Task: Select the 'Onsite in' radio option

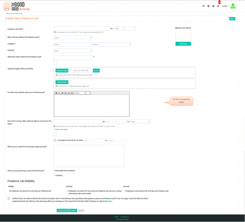Action: point(55,175)
